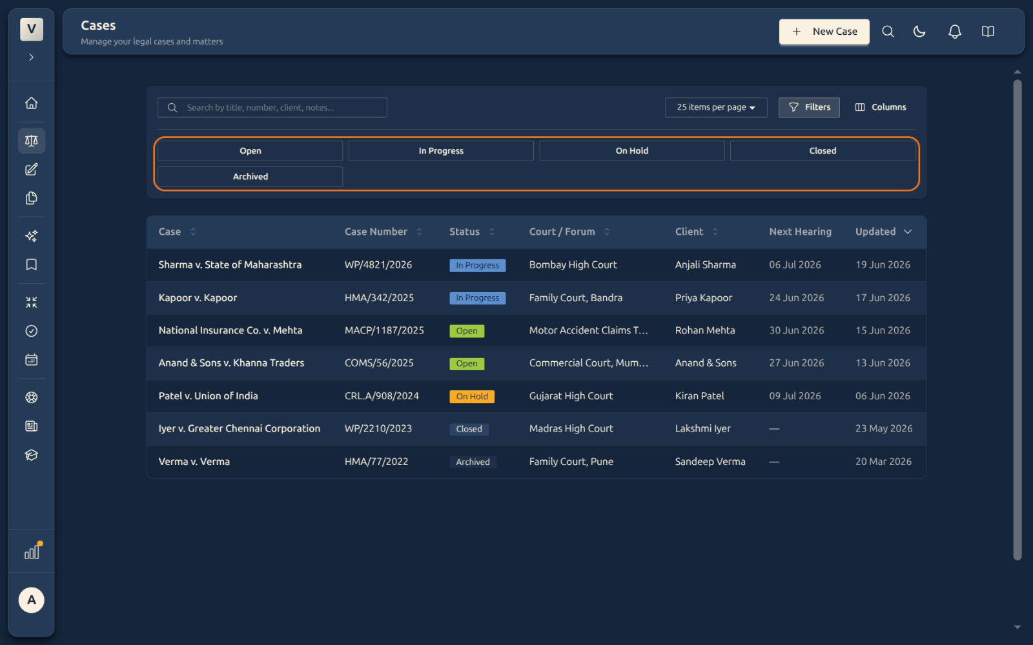1033x645 pixels.
Task: Toggle the Archived status filter
Action: pyautogui.click(x=250, y=177)
